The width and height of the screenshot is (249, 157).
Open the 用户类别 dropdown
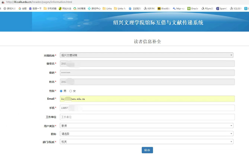pos(147,126)
